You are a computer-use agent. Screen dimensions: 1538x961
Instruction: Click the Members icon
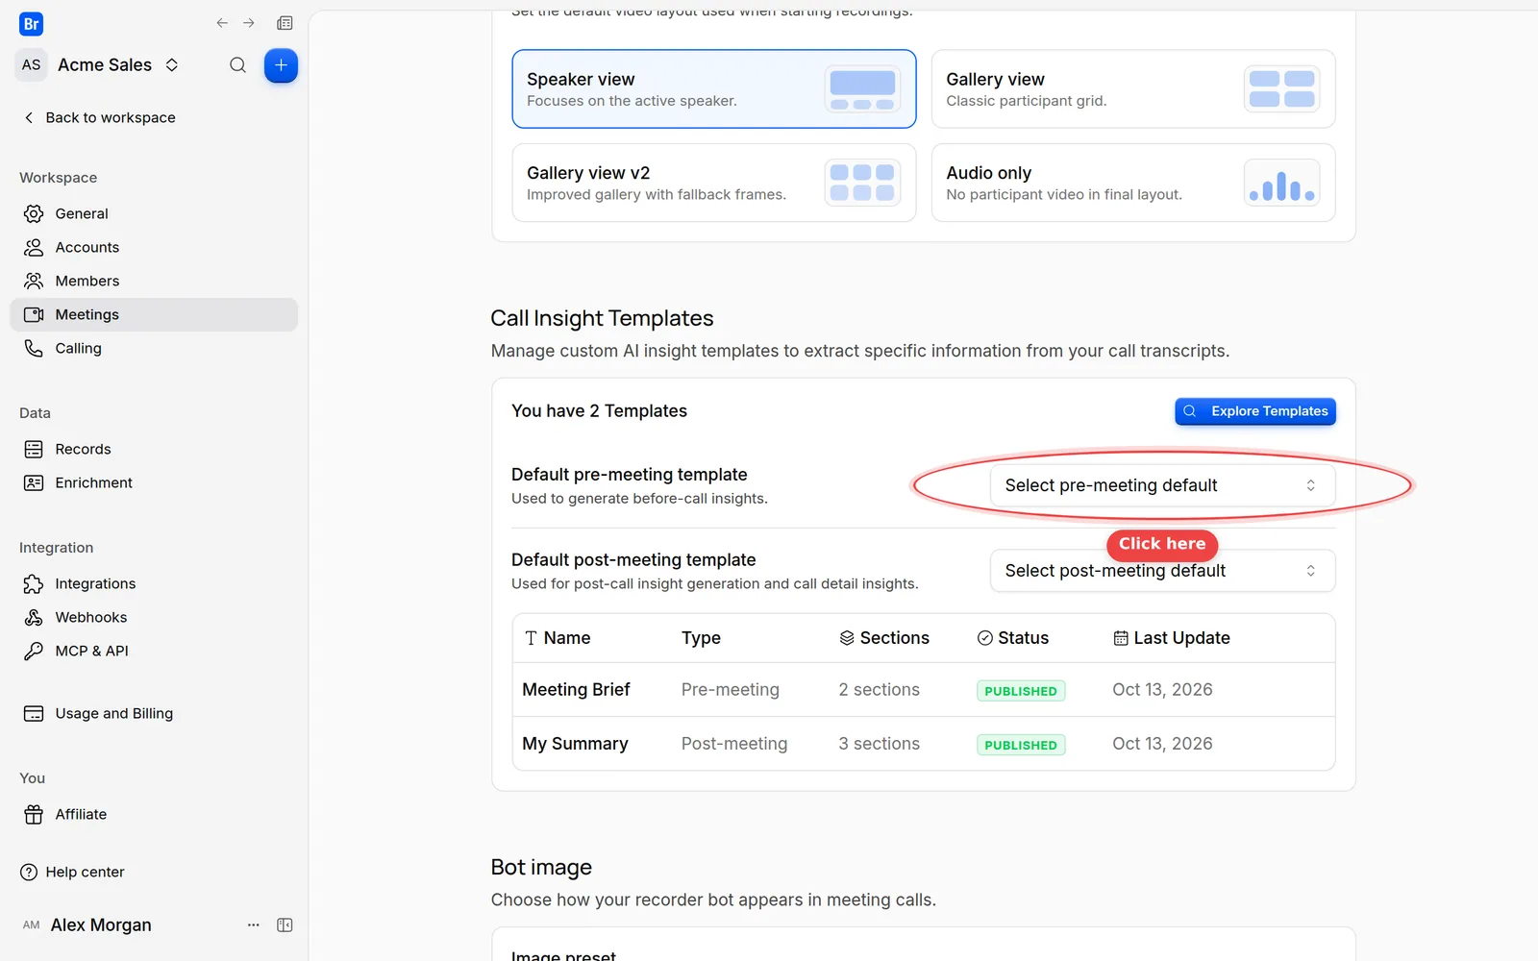pyautogui.click(x=34, y=281)
